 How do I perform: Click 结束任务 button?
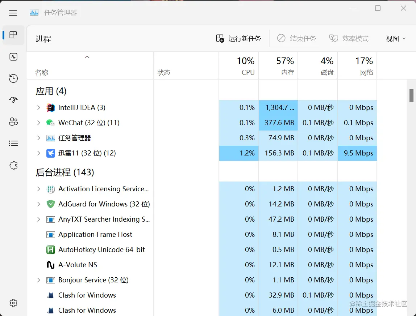(297, 39)
